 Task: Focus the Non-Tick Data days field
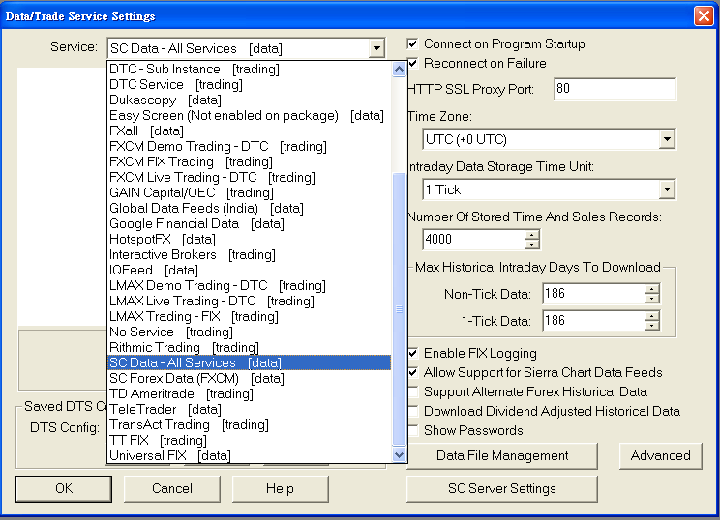tap(593, 294)
